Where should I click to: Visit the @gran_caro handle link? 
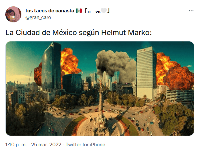38,17
